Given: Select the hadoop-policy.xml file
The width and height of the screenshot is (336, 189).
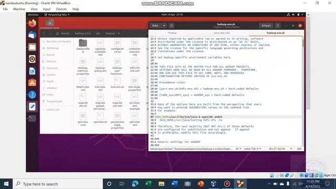Looking at the screenshot, I should (x=100, y=65).
